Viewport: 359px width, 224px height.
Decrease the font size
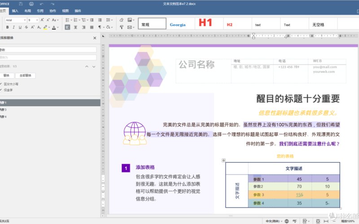(48, 20)
